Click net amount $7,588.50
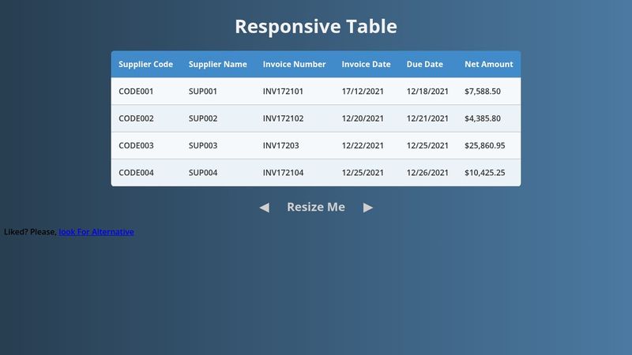Image resolution: width=632 pixels, height=355 pixels. [x=483, y=92]
